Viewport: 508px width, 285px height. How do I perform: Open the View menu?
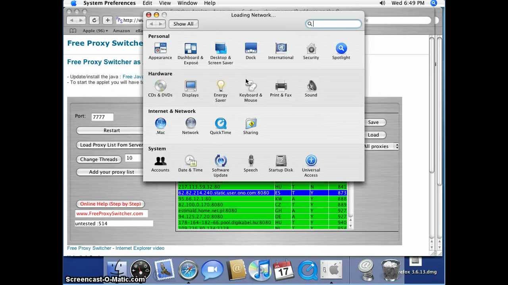point(165,3)
